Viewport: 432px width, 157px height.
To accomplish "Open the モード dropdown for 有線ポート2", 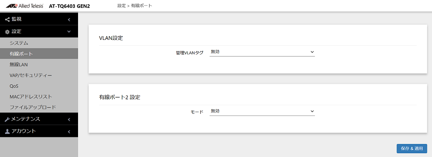I will pos(262,111).
